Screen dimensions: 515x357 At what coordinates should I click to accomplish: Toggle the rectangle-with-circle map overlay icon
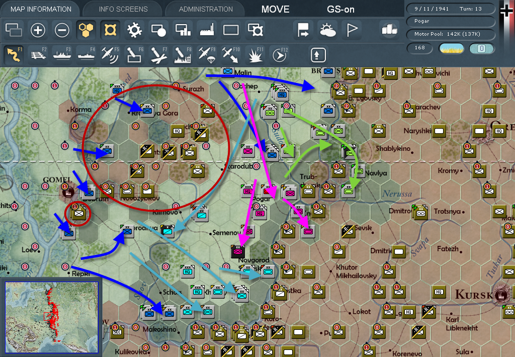(x=158, y=30)
